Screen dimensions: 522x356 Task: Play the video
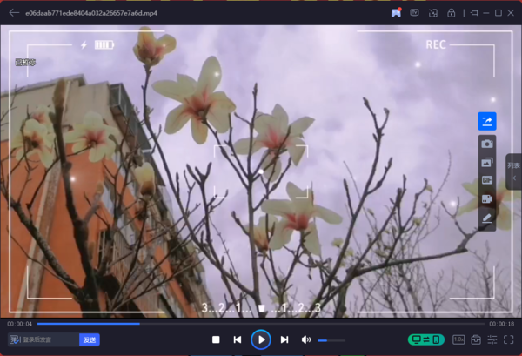pos(261,339)
